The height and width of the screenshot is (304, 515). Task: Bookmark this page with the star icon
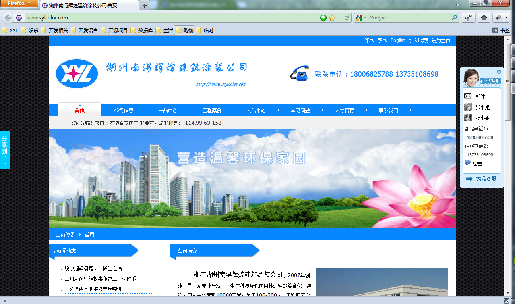[x=332, y=18]
